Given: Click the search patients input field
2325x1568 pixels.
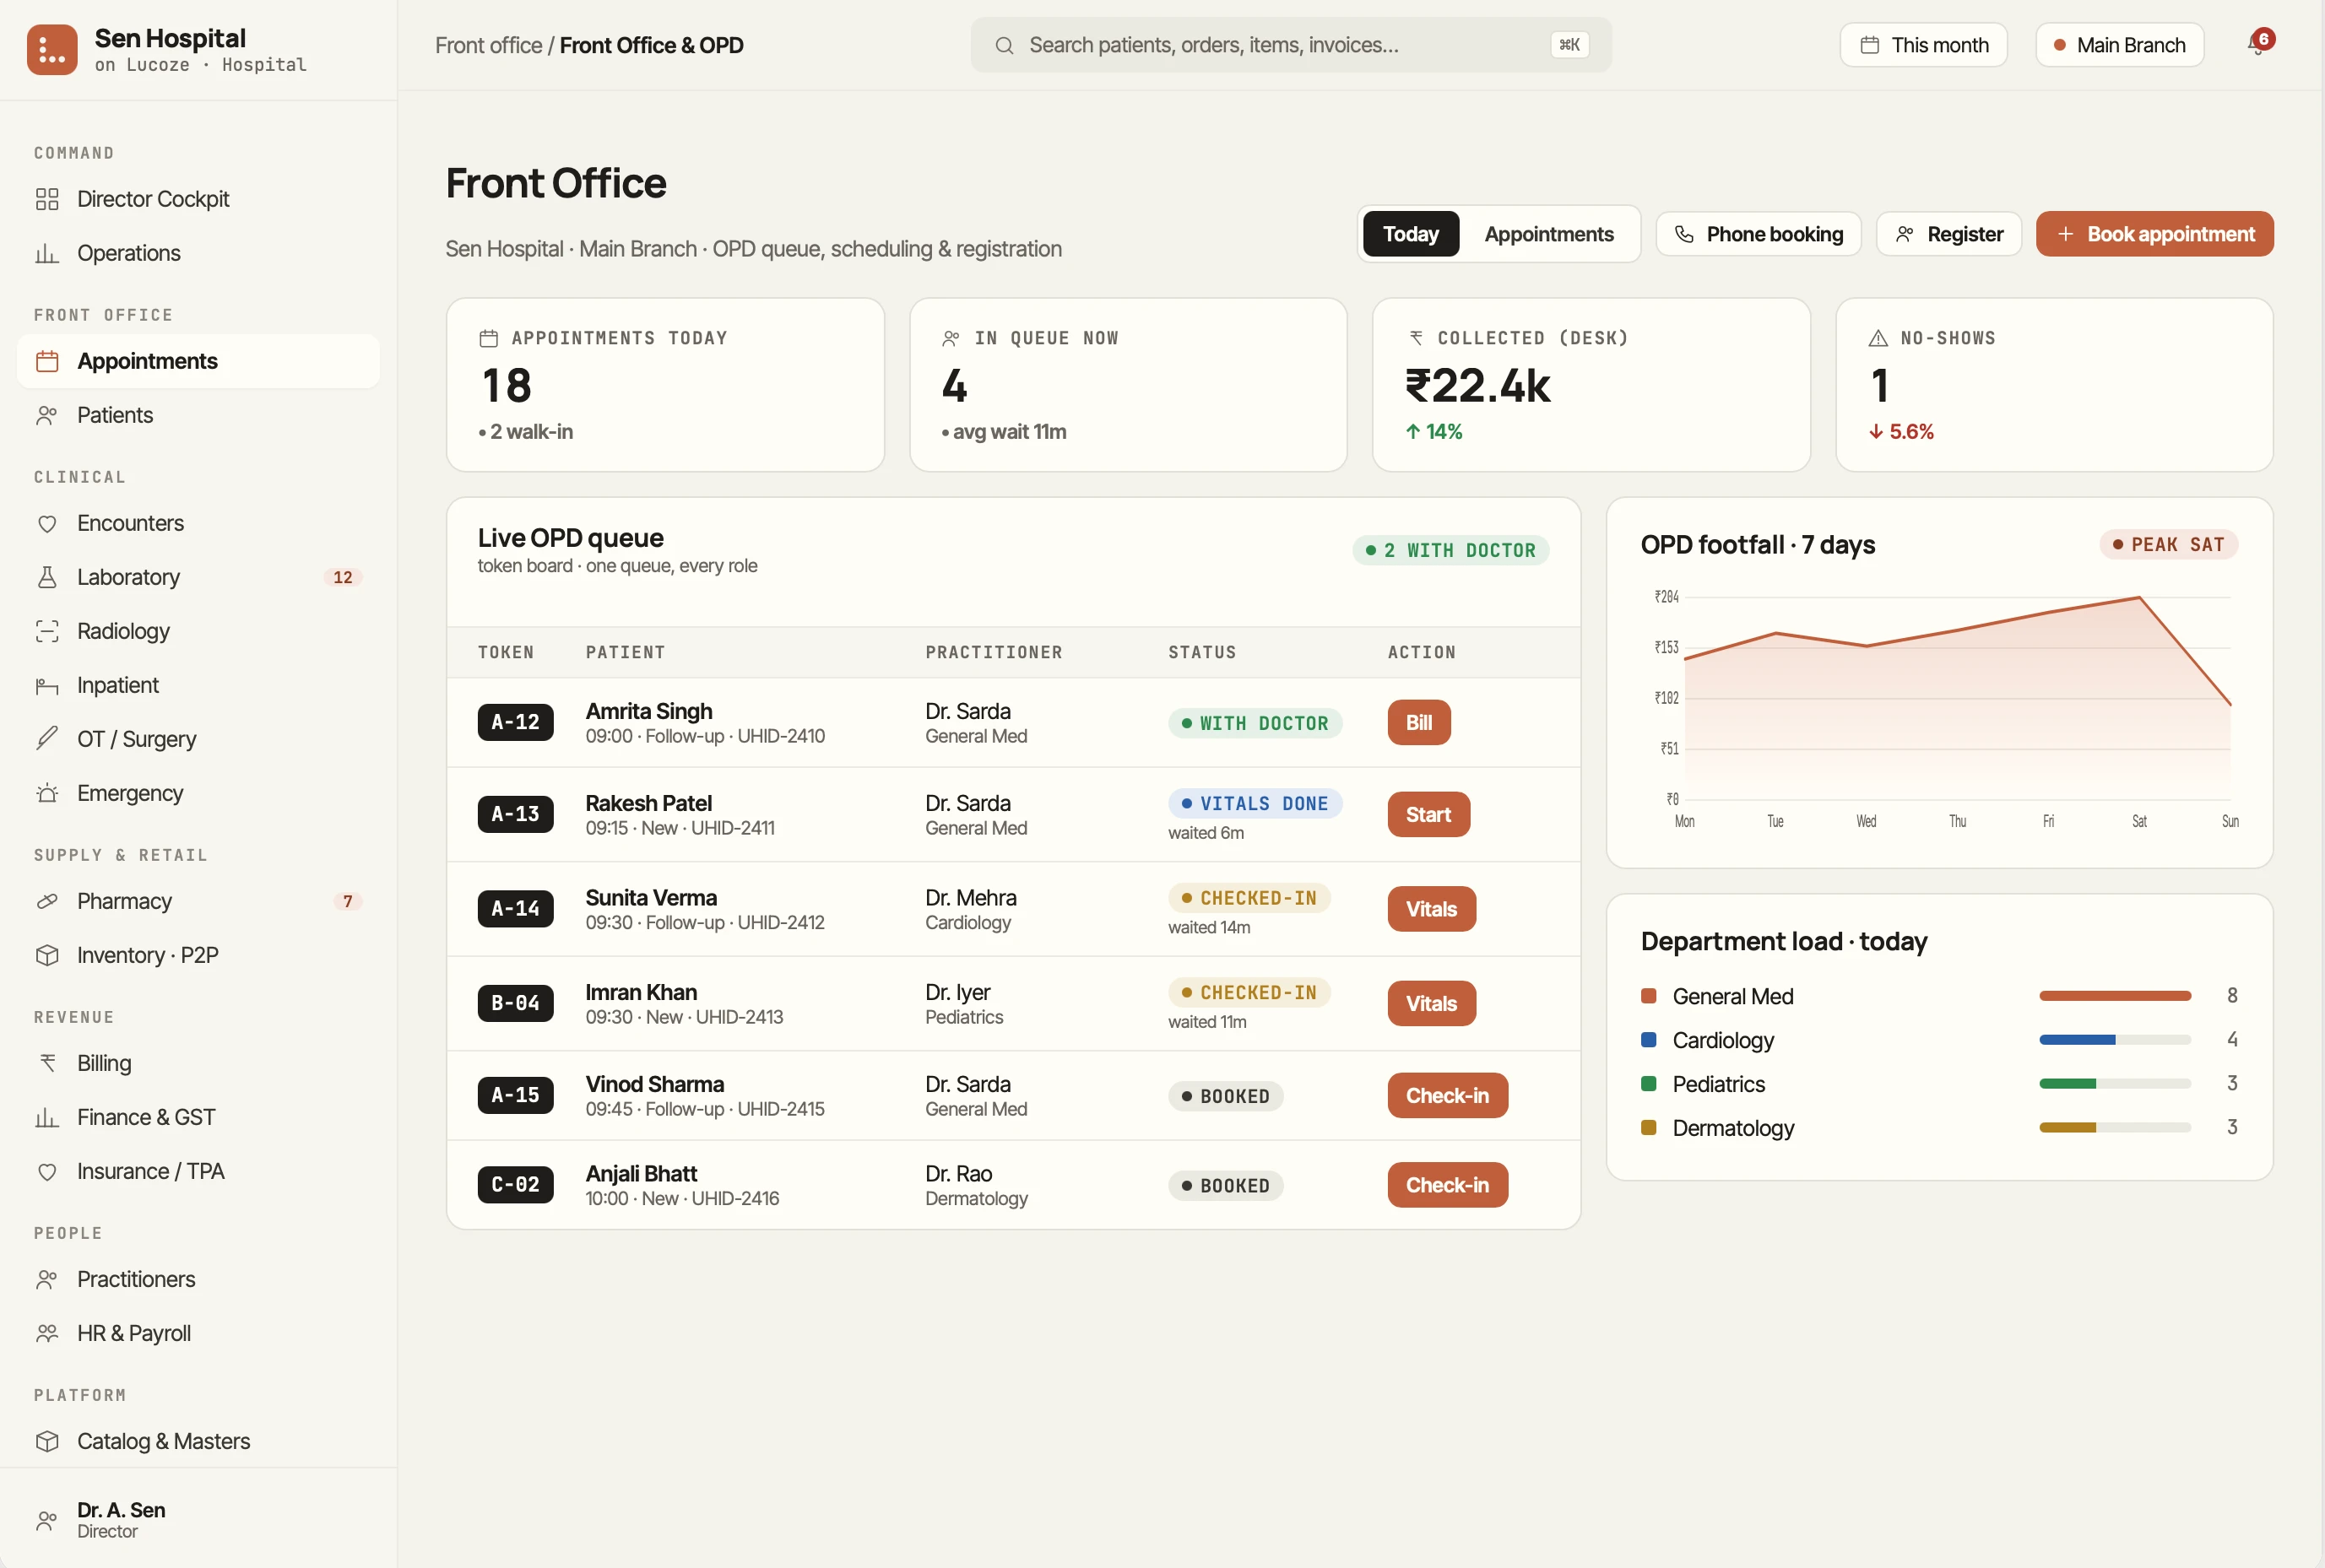Looking at the screenshot, I should click(x=1291, y=45).
